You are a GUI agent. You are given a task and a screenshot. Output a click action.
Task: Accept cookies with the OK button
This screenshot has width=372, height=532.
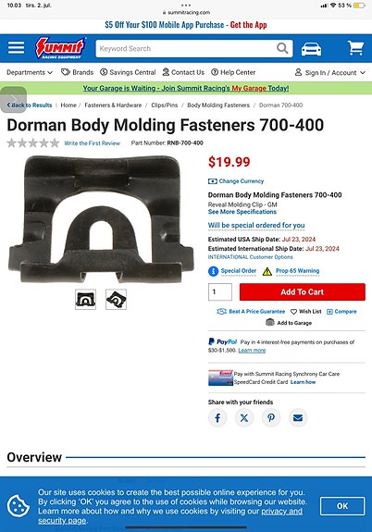coord(342,506)
